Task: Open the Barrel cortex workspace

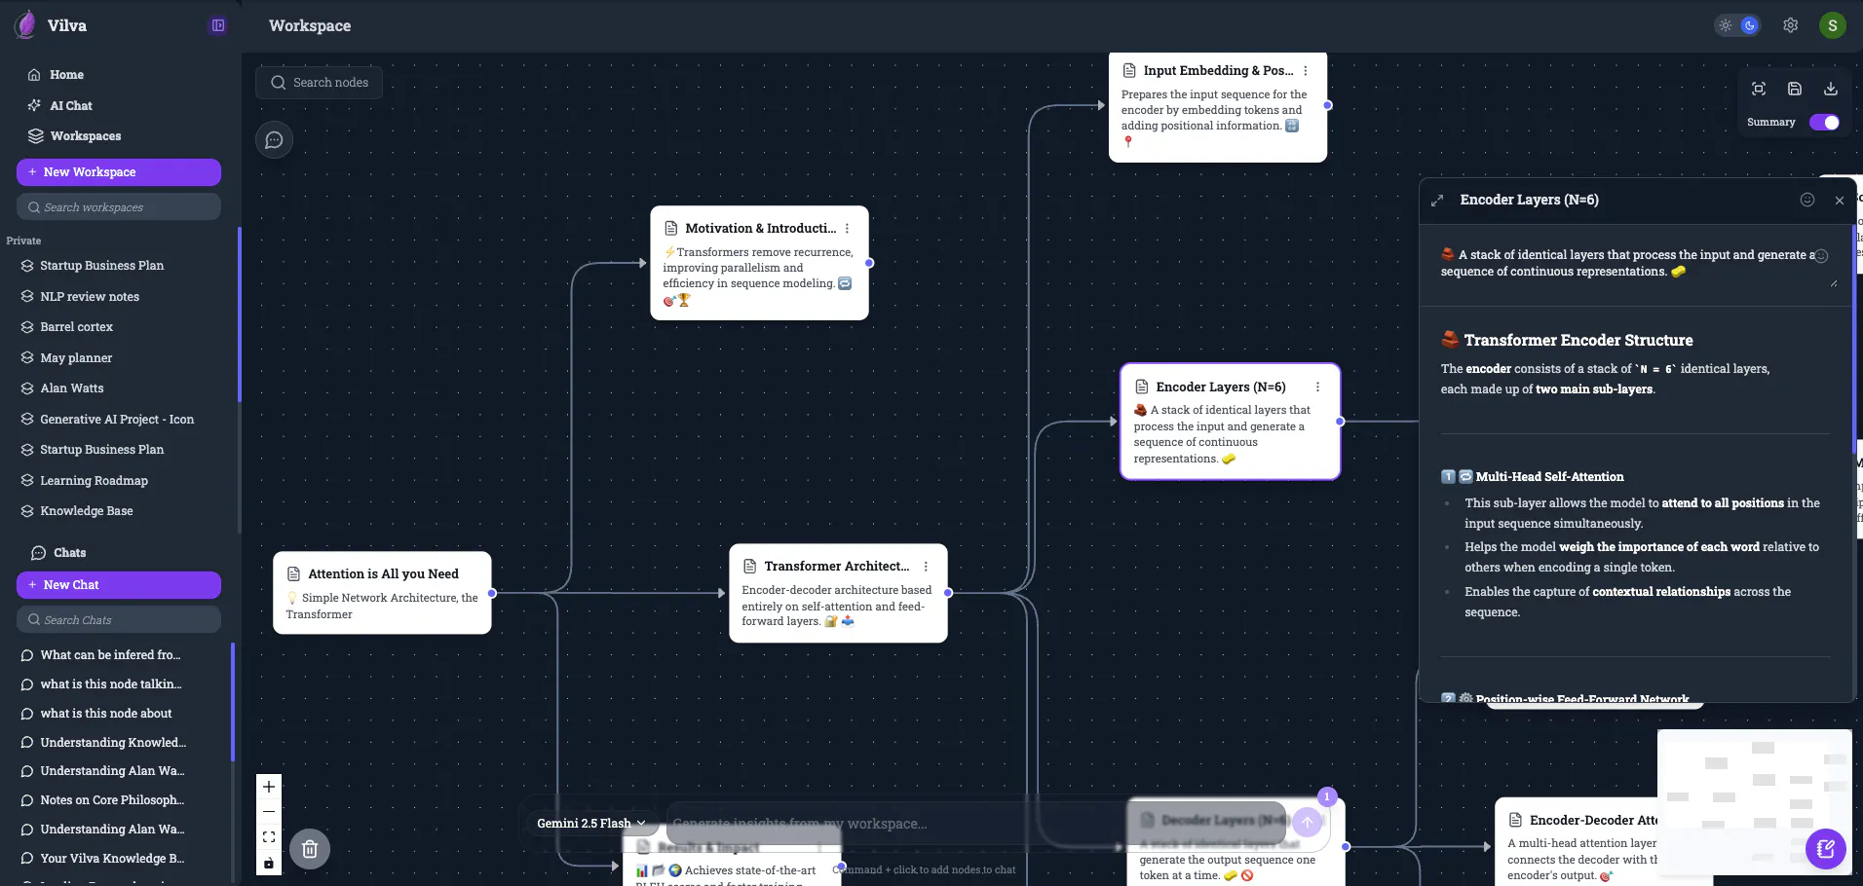Action: coord(77,327)
